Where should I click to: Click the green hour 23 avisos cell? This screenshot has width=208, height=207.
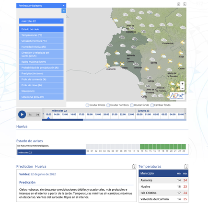coord(184,147)
